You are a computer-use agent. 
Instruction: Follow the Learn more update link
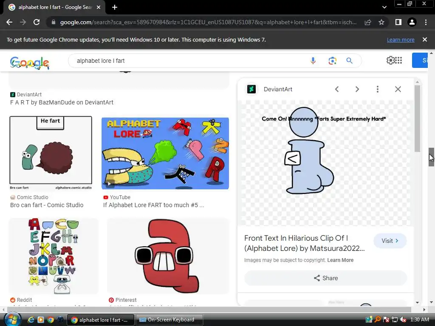tap(401, 39)
